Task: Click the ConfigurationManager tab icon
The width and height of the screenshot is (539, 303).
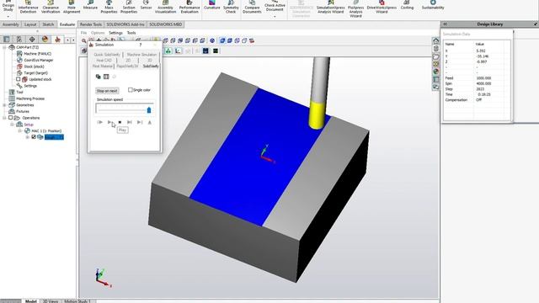Action: 19,40
